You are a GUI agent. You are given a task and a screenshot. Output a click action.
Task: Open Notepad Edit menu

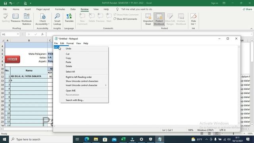[62, 43]
